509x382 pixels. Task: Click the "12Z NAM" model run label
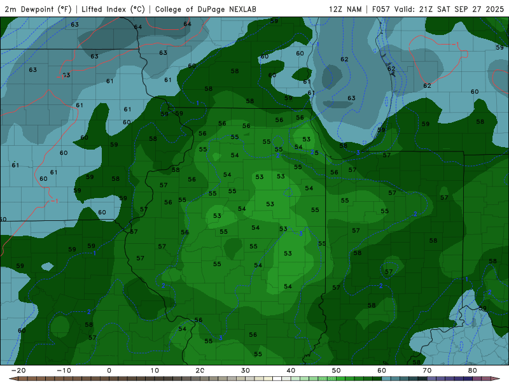[x=345, y=9]
